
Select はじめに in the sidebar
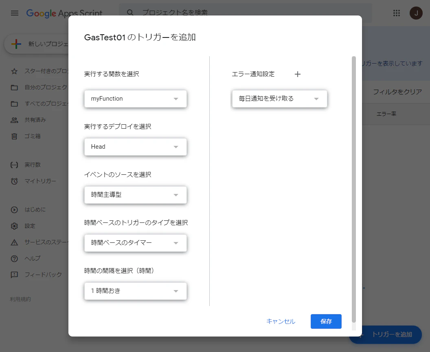click(35, 209)
